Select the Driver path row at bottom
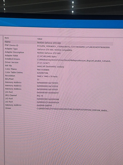123x165 pixels. point(59,109)
